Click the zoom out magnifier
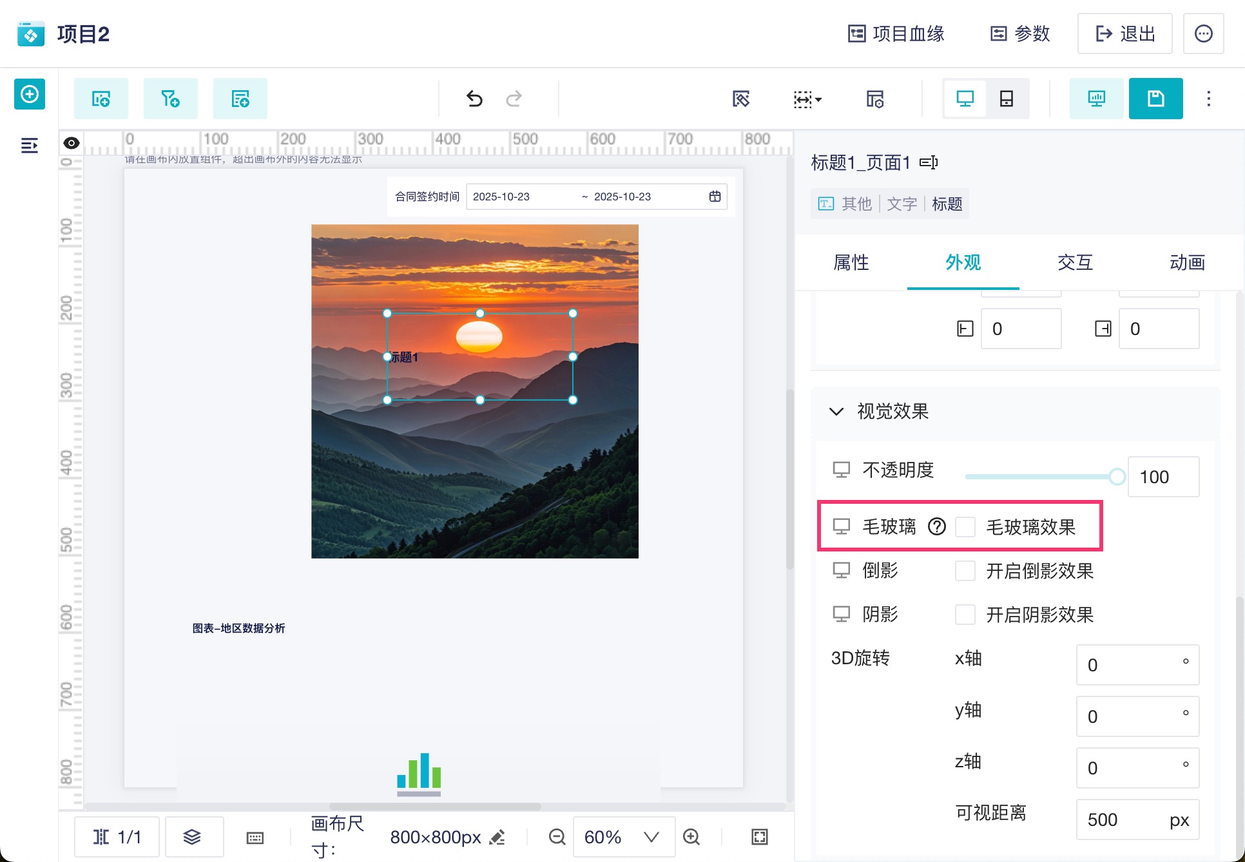 tap(557, 836)
